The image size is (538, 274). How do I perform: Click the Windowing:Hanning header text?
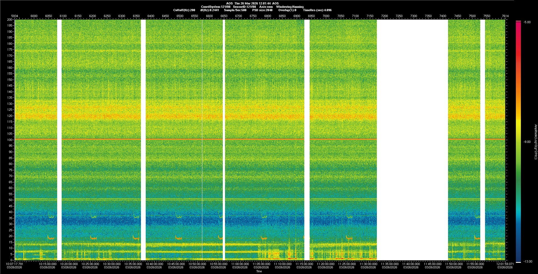click(290, 7)
